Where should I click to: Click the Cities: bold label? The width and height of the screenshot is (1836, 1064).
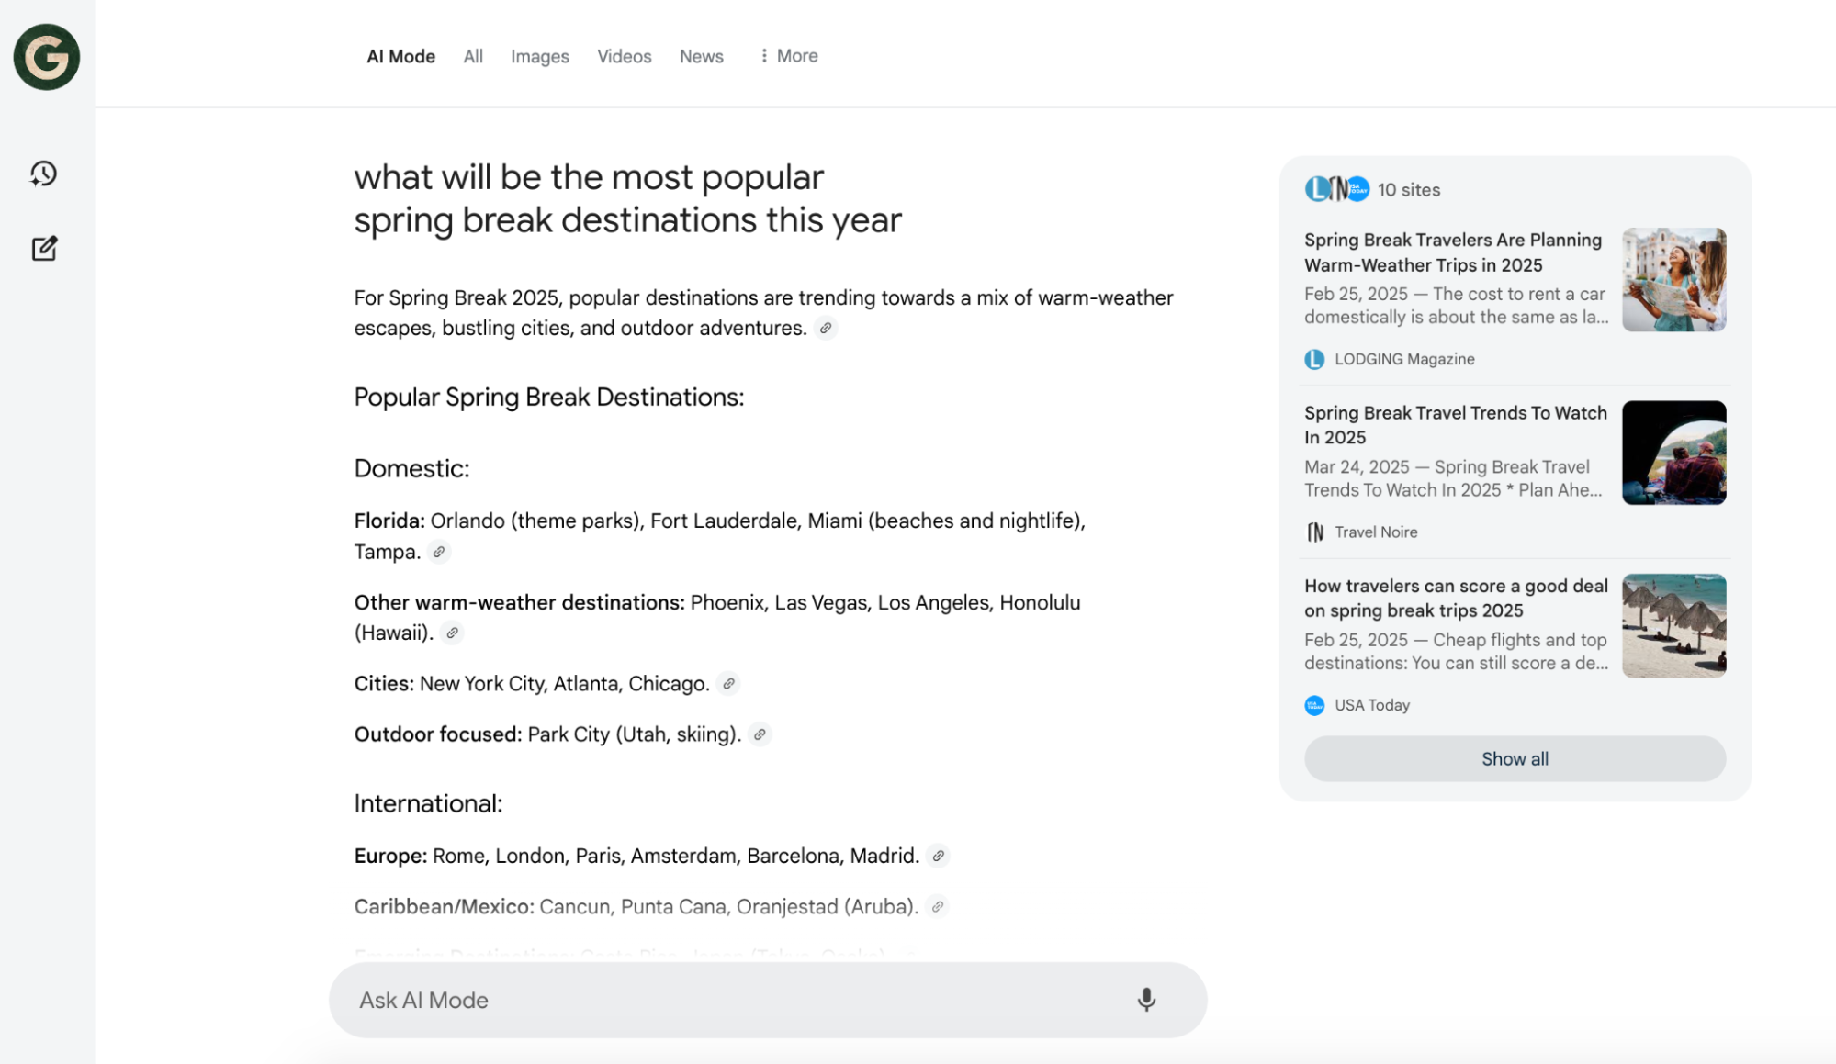[384, 684]
